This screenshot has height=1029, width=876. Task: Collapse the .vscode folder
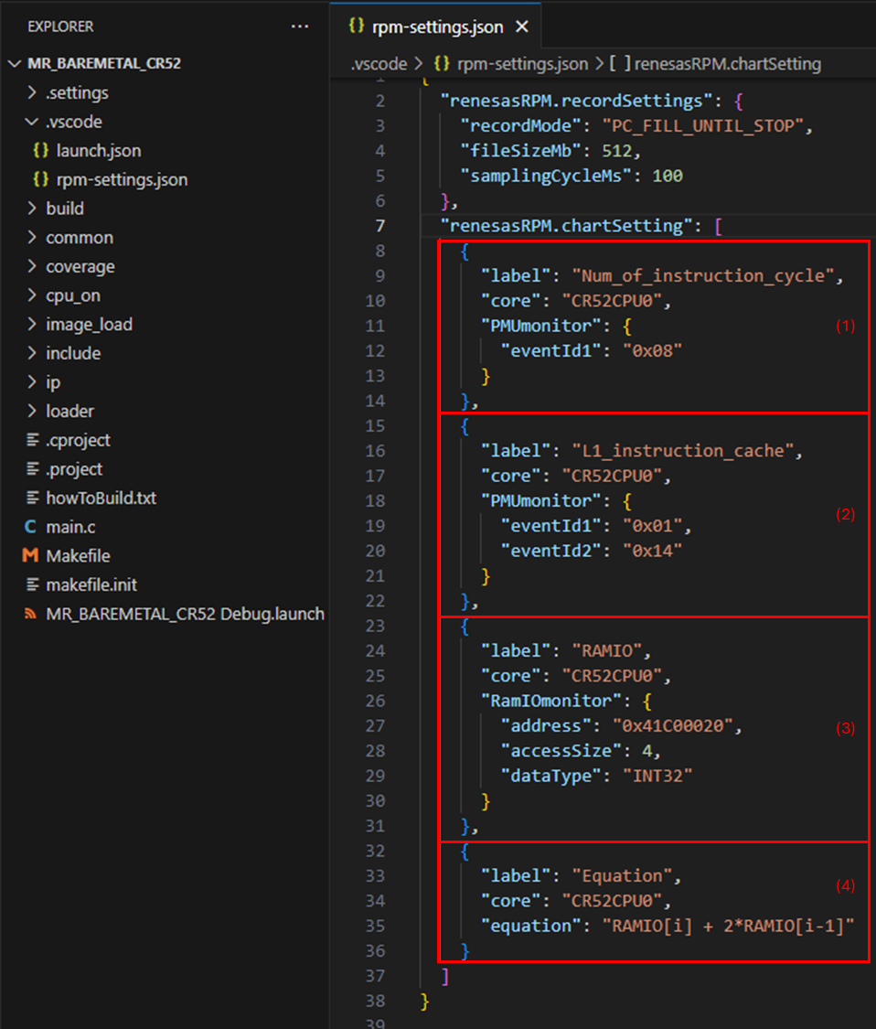(x=33, y=122)
